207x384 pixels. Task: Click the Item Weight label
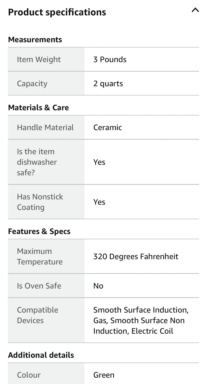tap(39, 59)
